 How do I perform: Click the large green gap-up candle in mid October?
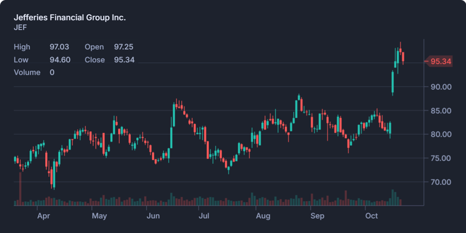tap(393, 82)
